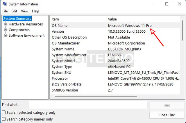The image size is (186, 123).
Task: Click the vertical scrollbar in details pane
Action: tap(183, 58)
